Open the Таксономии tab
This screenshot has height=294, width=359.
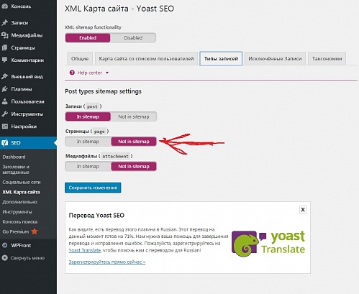pos(327,59)
